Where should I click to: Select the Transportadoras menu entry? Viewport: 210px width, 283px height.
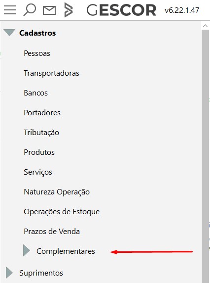coord(51,73)
